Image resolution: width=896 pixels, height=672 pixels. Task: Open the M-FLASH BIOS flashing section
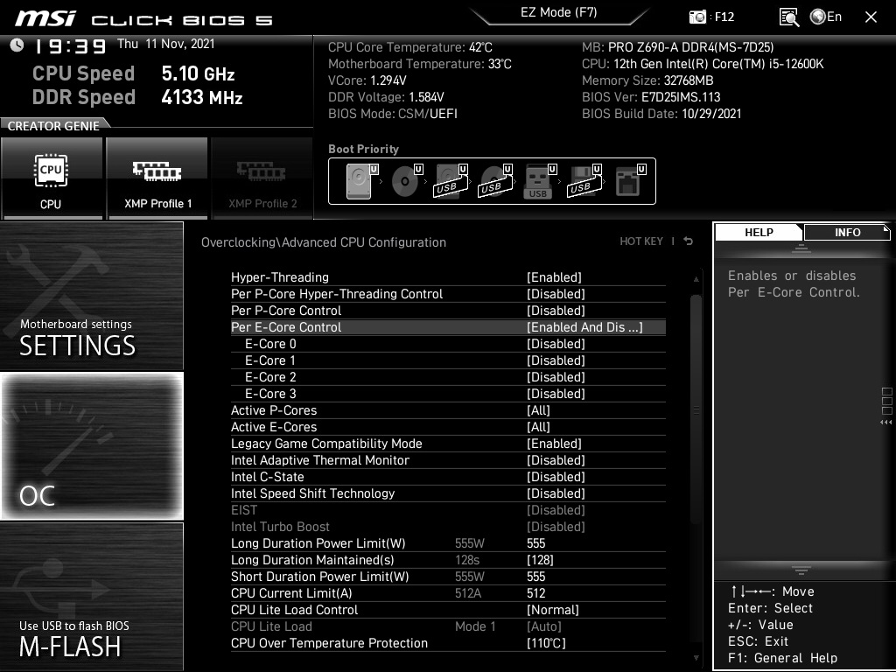[x=91, y=597]
